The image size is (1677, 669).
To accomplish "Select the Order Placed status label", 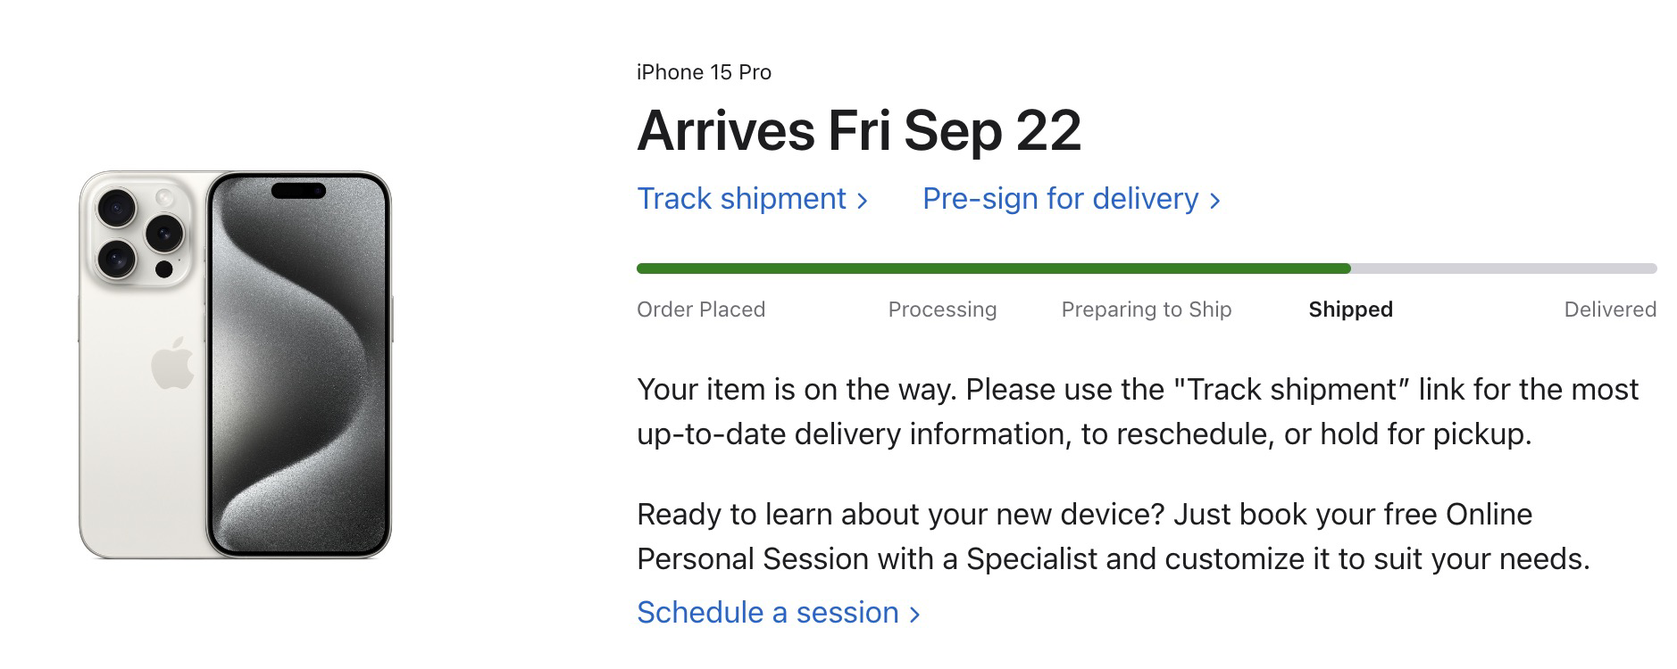I will (701, 310).
